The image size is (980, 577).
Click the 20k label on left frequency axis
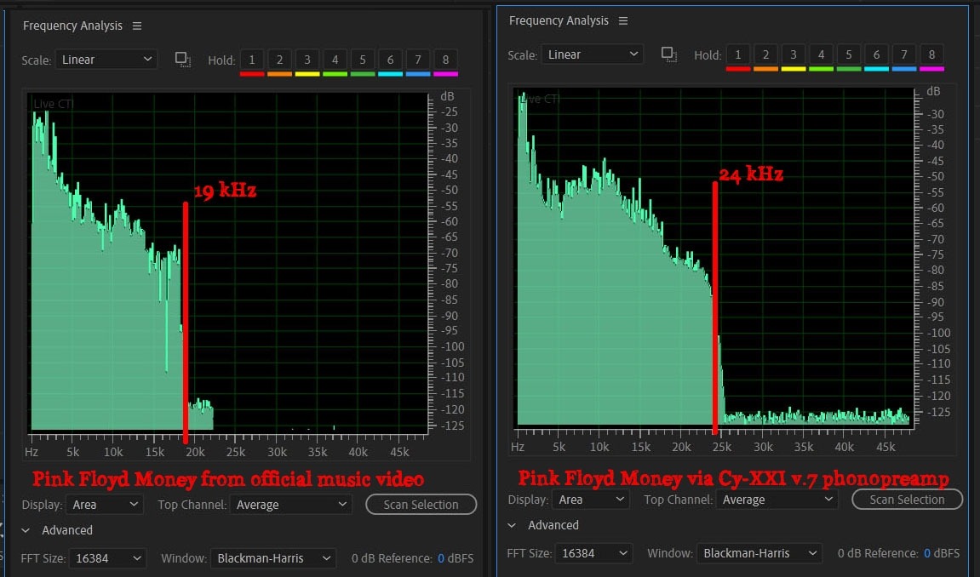click(x=195, y=452)
